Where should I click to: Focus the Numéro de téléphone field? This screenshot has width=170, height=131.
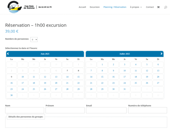147,110
